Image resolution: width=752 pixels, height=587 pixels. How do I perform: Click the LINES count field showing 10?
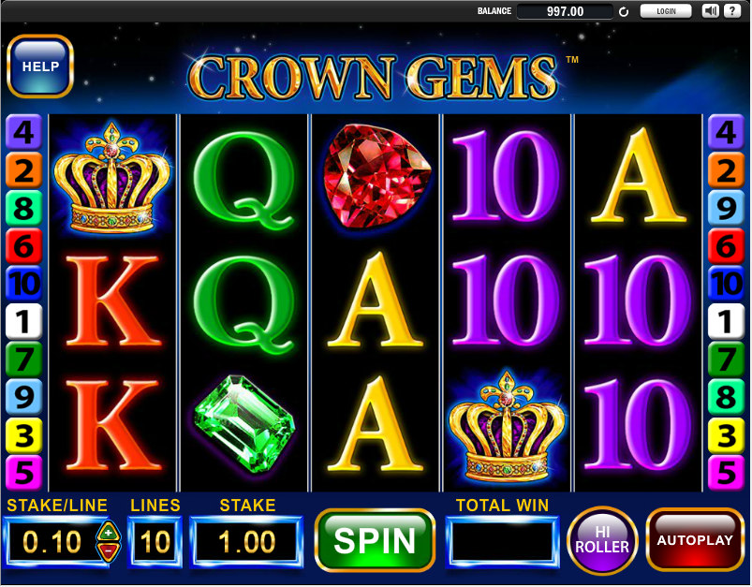pyautogui.click(x=155, y=542)
